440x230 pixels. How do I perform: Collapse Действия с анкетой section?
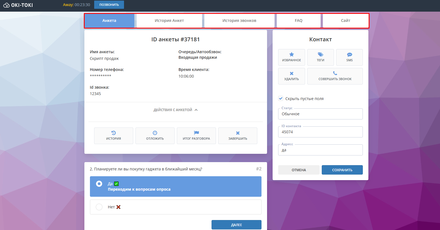[x=175, y=110]
